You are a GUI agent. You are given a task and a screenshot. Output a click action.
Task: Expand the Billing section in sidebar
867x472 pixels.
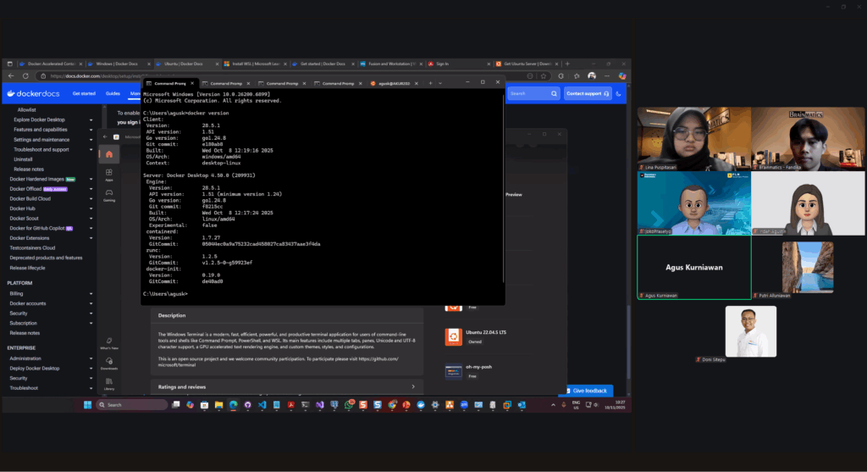(x=91, y=293)
